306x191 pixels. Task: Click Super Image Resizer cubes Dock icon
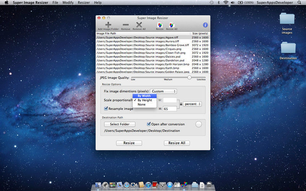click(184, 185)
